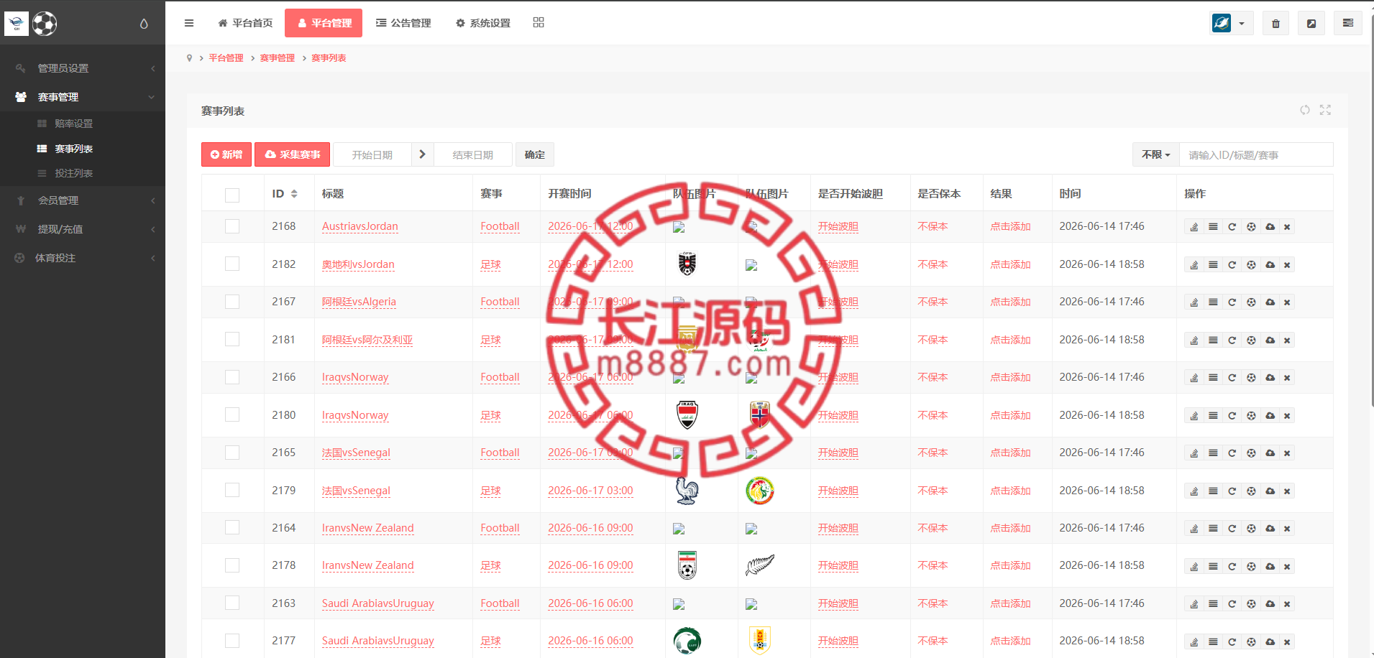1374x658 pixels.
Task: Open the 投注列表 sidebar item
Action: click(74, 173)
